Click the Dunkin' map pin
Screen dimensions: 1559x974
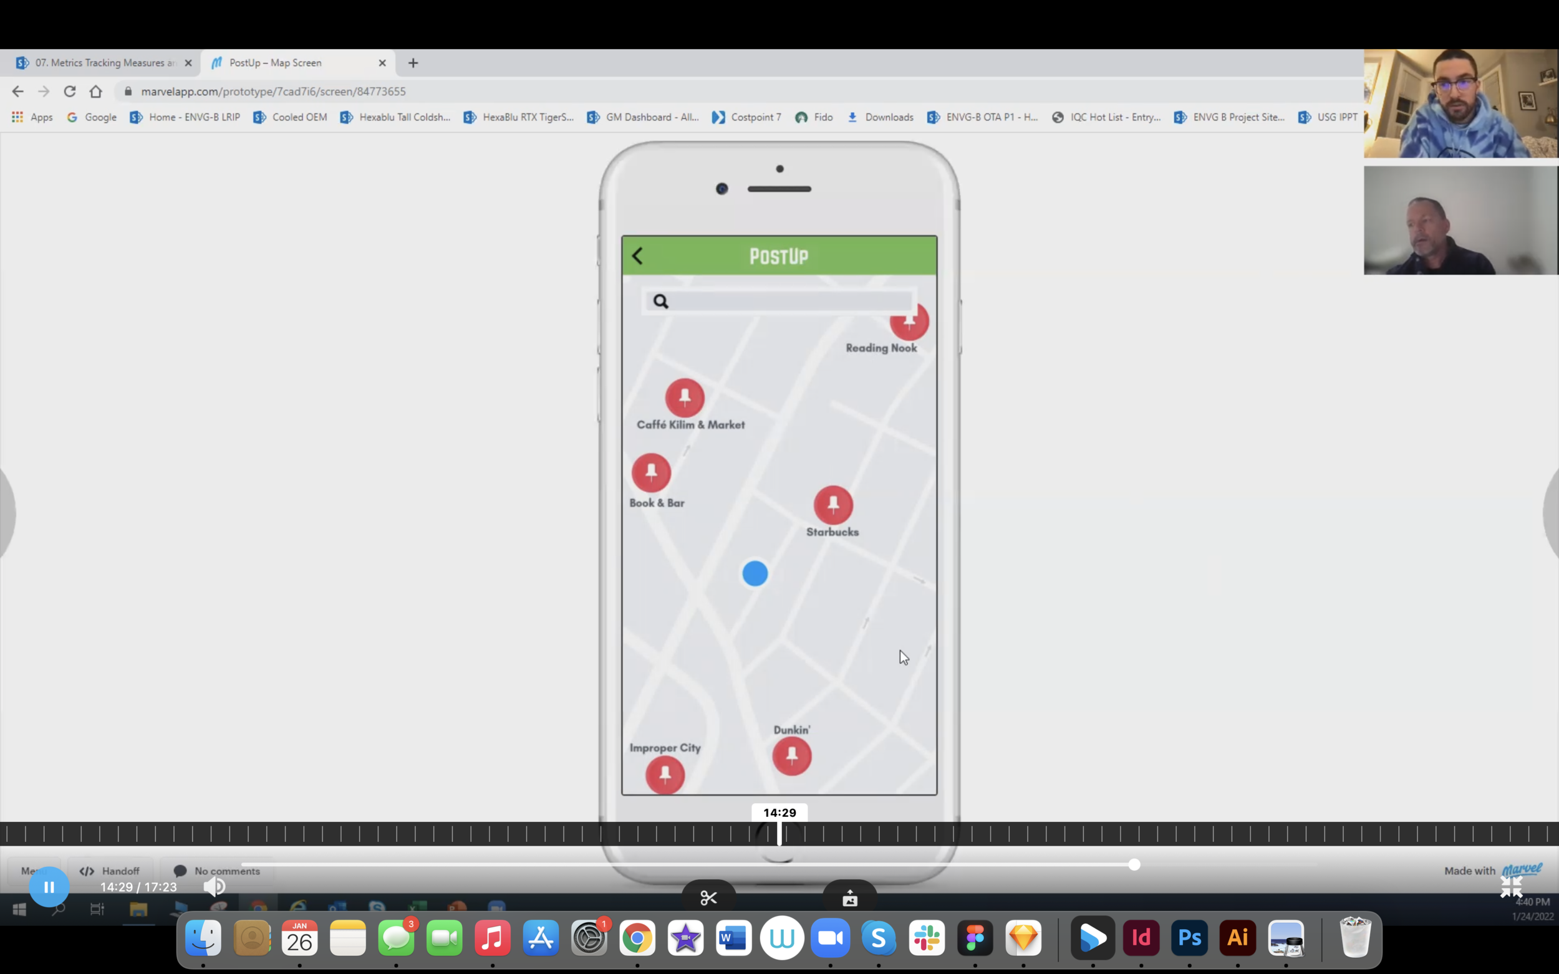click(x=791, y=756)
